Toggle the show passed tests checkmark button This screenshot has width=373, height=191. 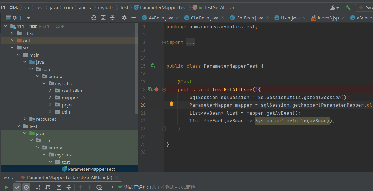pyautogui.click(x=17, y=187)
